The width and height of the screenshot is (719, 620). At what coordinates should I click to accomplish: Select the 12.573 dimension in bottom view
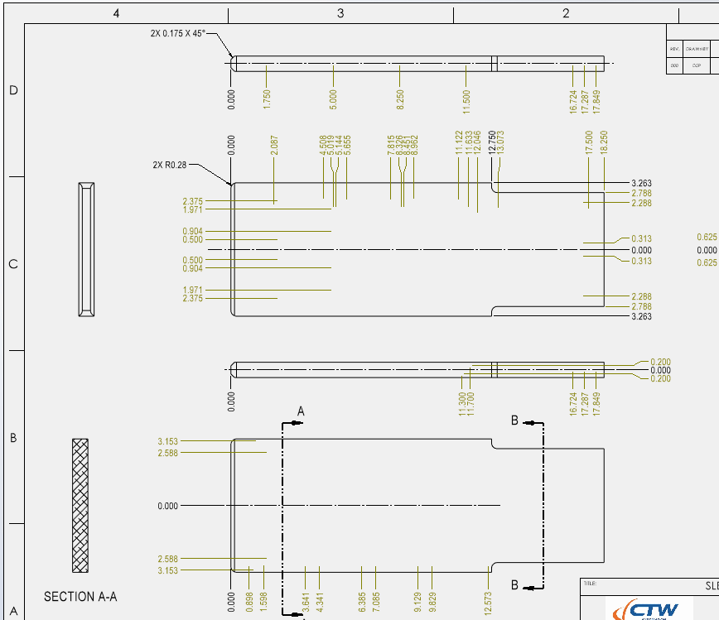coord(488,602)
